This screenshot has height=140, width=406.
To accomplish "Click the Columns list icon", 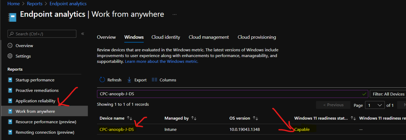I will tap(155, 80).
